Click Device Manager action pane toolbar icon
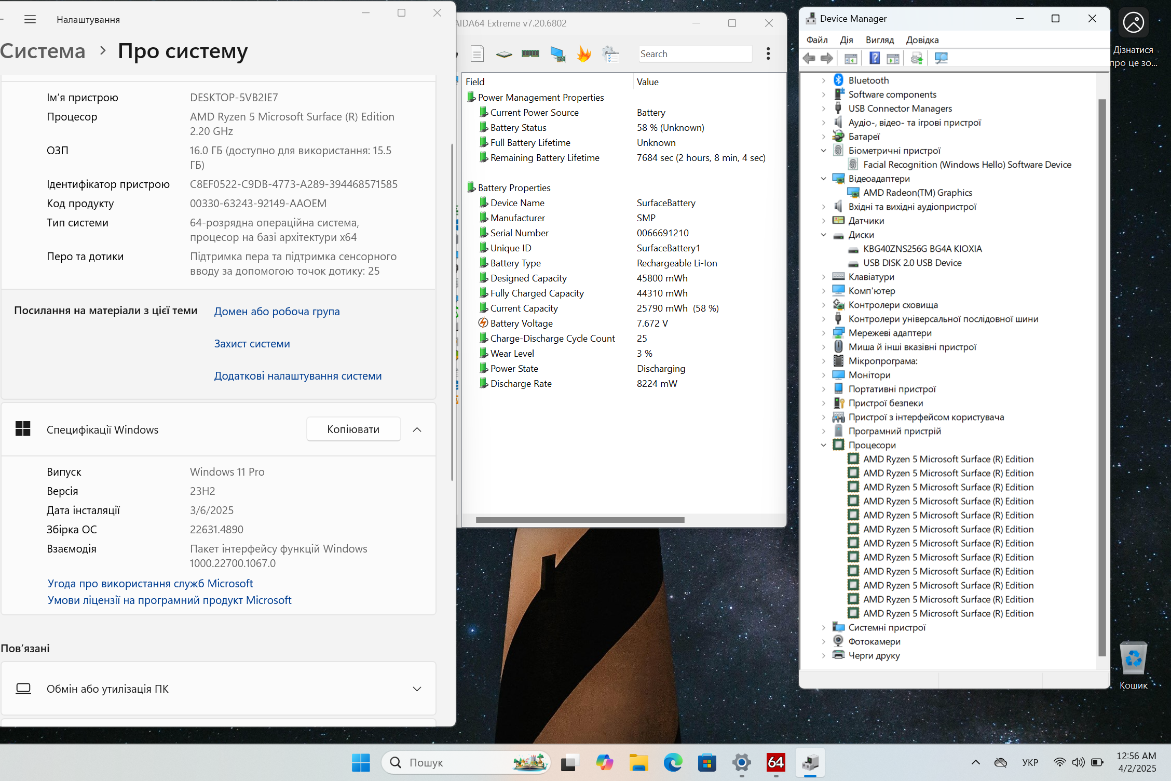This screenshot has width=1171, height=781. [x=893, y=58]
